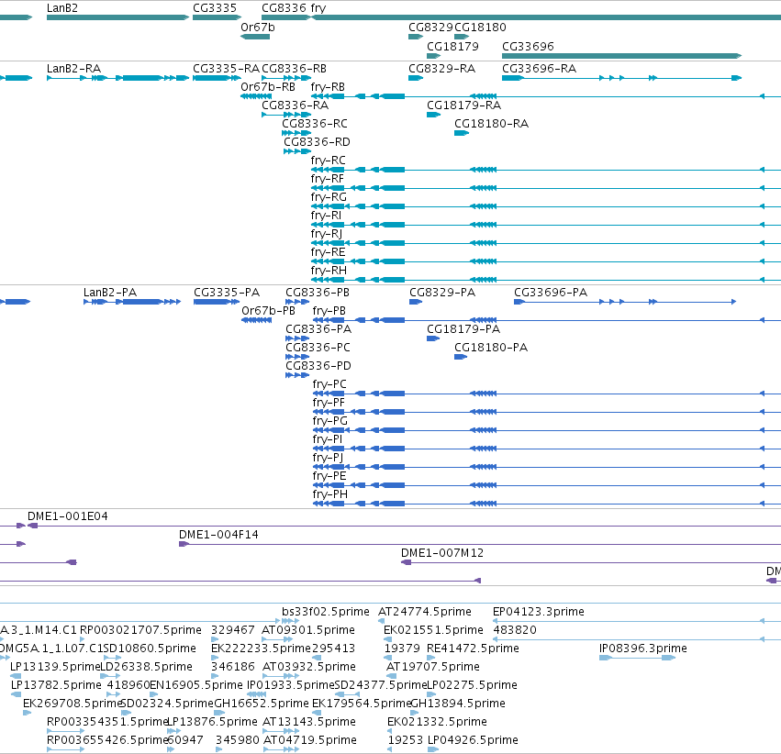Click the CG3335 gene label

click(x=215, y=8)
